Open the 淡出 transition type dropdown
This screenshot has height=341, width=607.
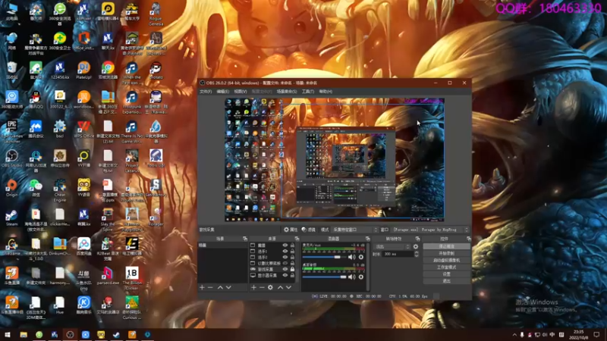tap(392, 247)
